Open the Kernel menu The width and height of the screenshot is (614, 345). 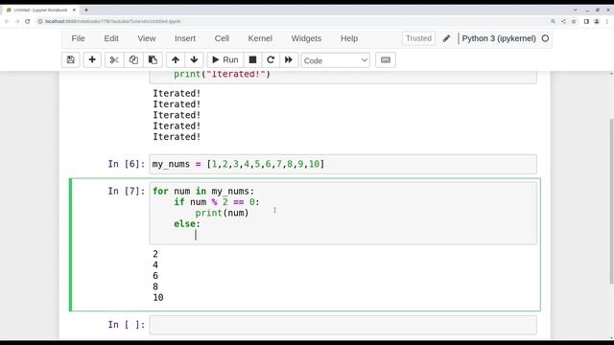pyautogui.click(x=260, y=38)
